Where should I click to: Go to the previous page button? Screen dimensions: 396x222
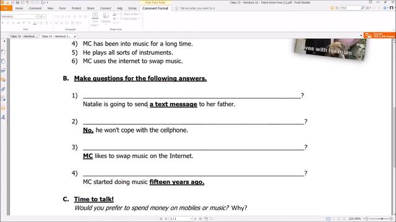coord(166,219)
